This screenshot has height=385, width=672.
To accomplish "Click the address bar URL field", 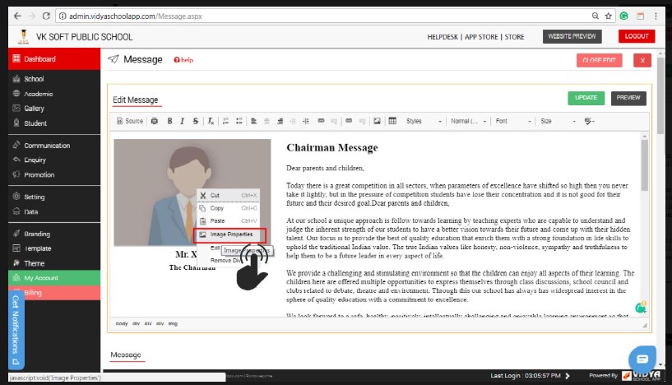I will pos(326,16).
